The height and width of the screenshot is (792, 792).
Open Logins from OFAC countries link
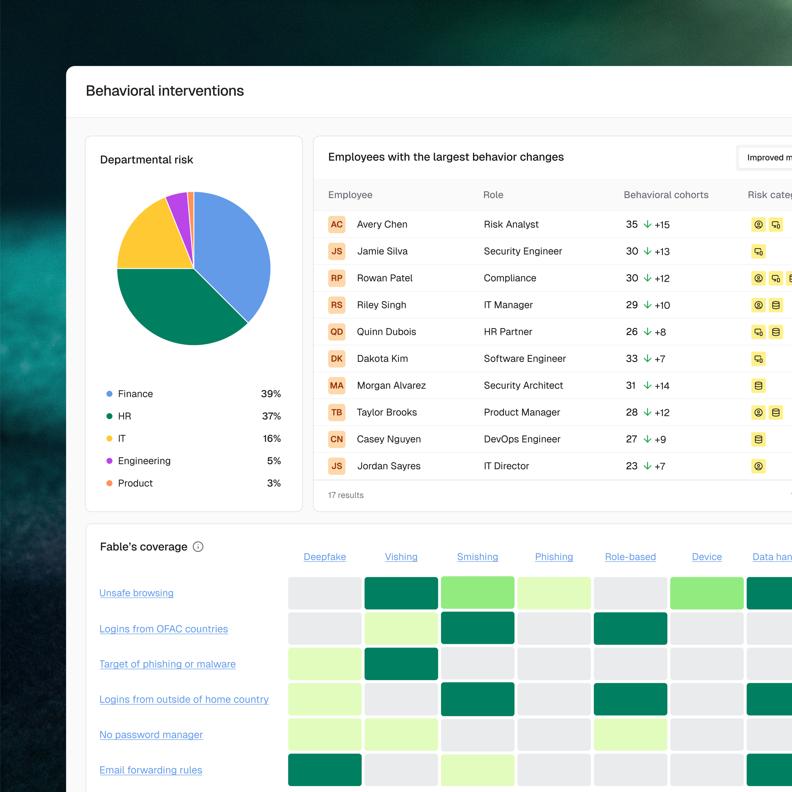164,629
